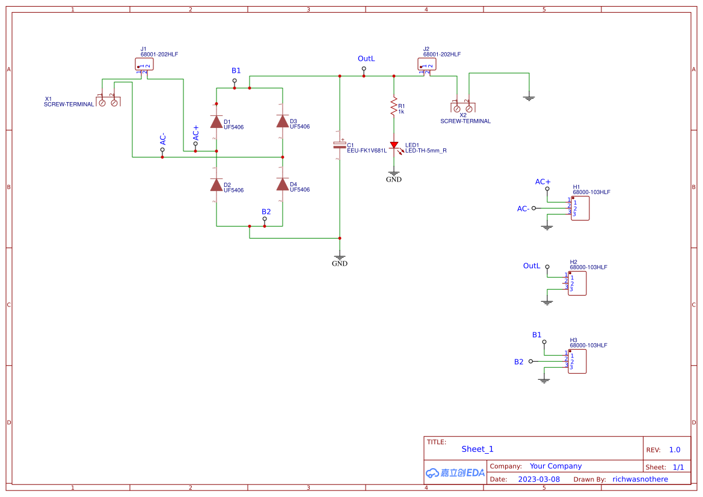Image resolution: width=703 pixels, height=497 pixels.
Task: Select the X2 SCREW-TERMINAL symbol
Action: pos(462,108)
